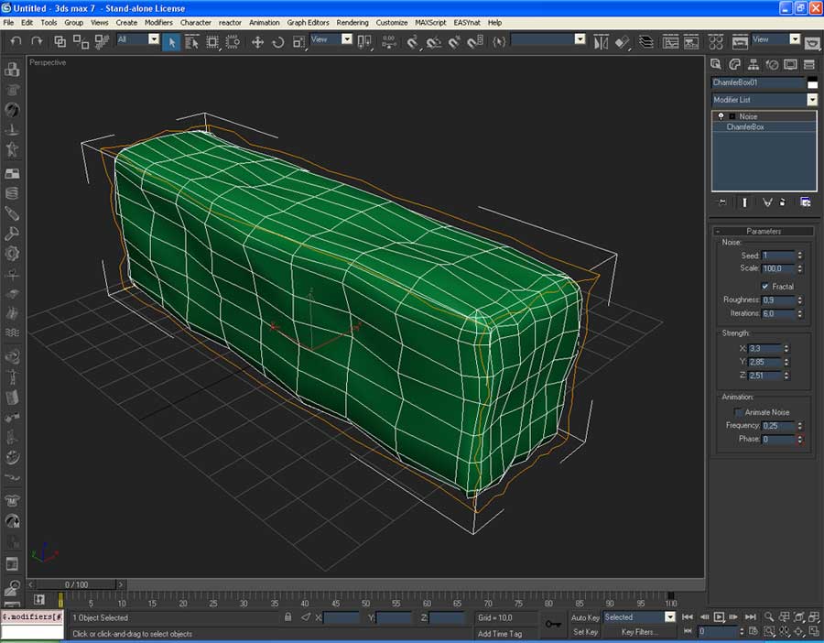Image resolution: width=824 pixels, height=643 pixels.
Task: Click the Undo arrow icon
Action: tap(16, 41)
